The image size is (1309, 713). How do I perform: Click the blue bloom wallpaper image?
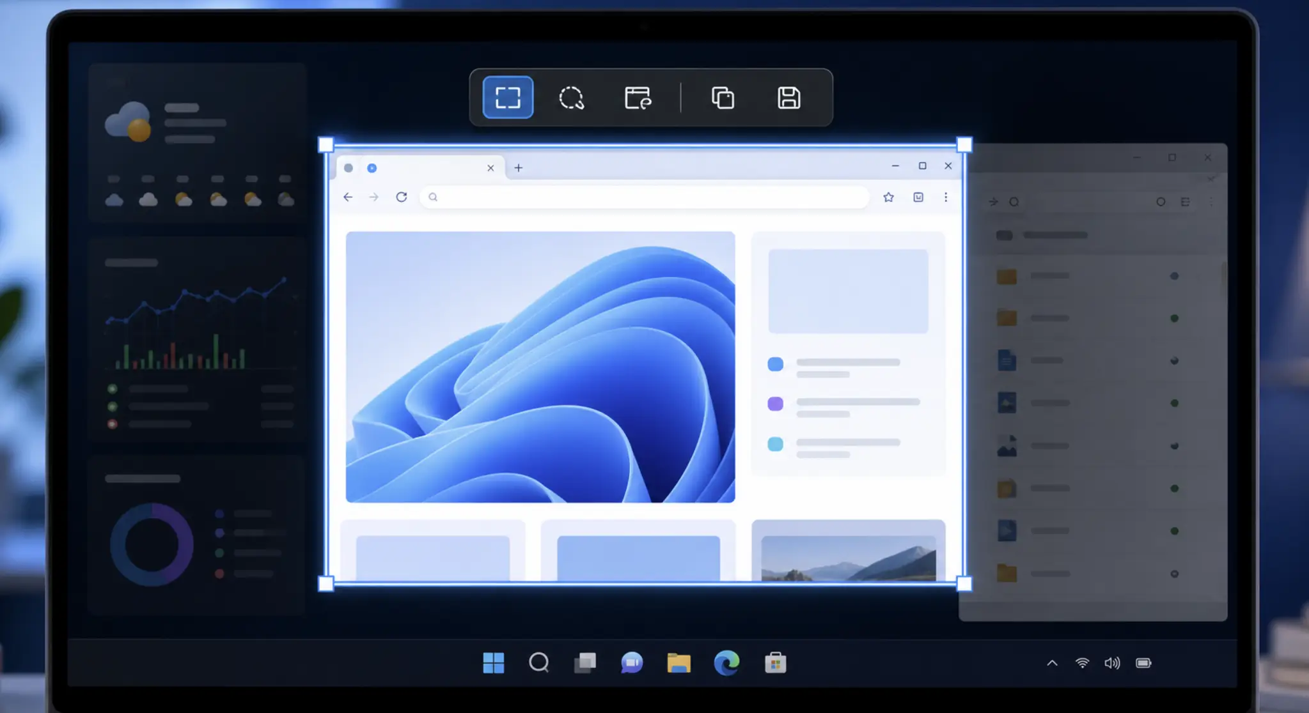click(x=540, y=367)
